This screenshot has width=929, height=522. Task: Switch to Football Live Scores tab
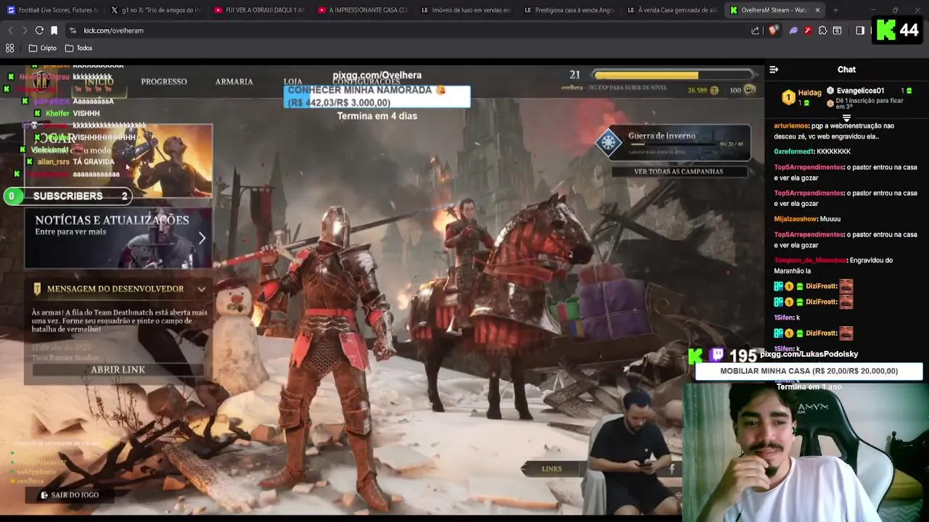(x=52, y=10)
